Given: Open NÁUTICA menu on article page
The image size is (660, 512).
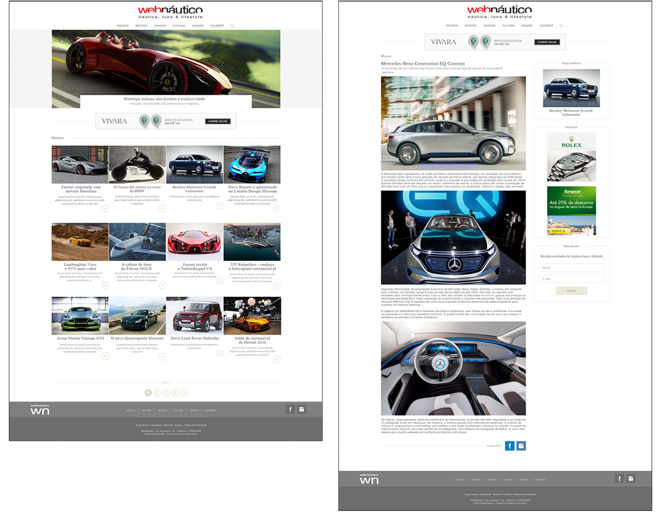Looking at the screenshot, I should [452, 26].
